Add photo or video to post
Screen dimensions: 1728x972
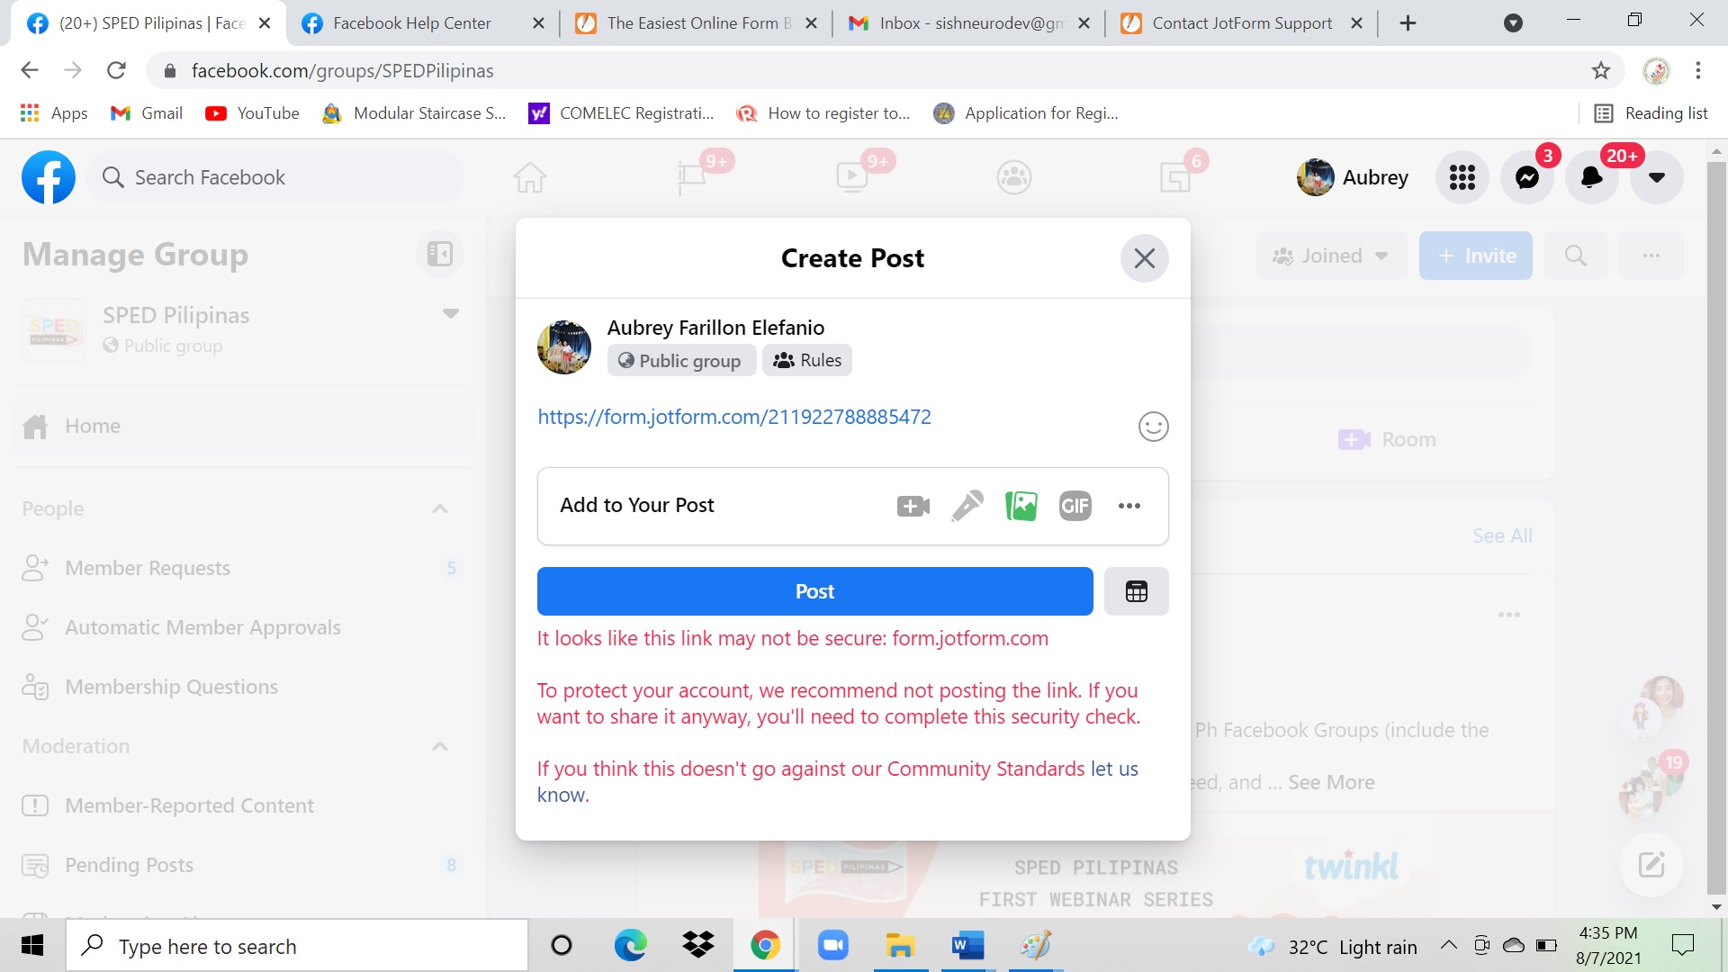coord(1021,506)
